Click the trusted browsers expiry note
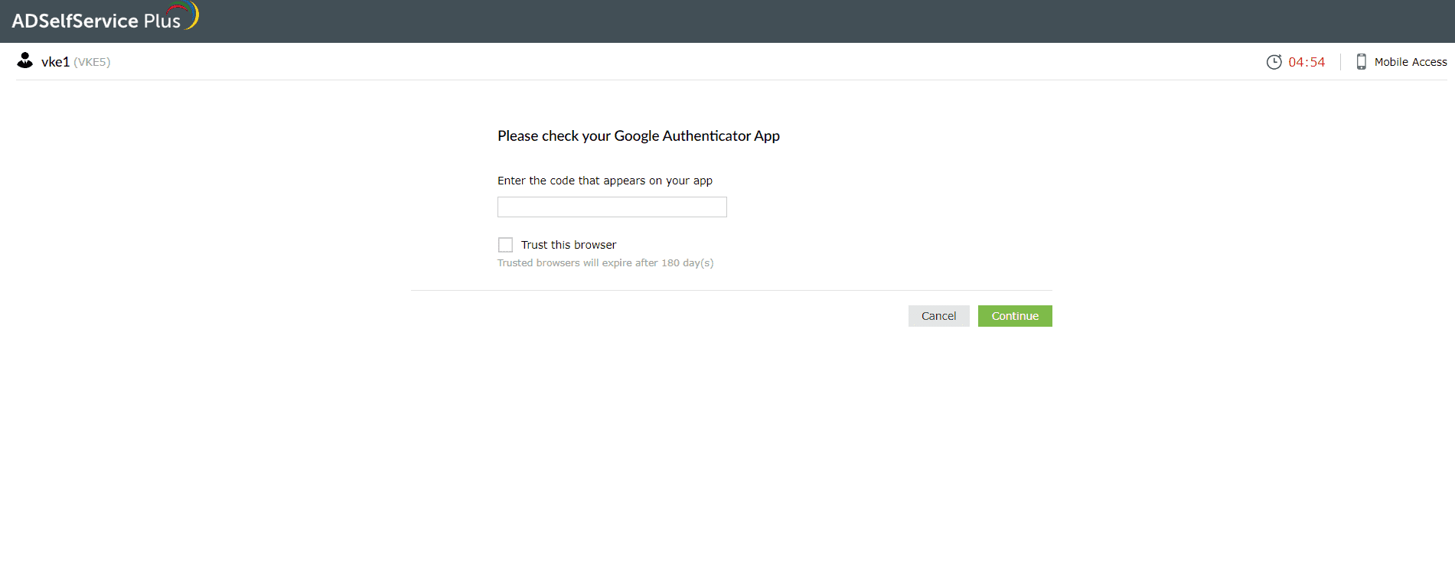 [605, 262]
